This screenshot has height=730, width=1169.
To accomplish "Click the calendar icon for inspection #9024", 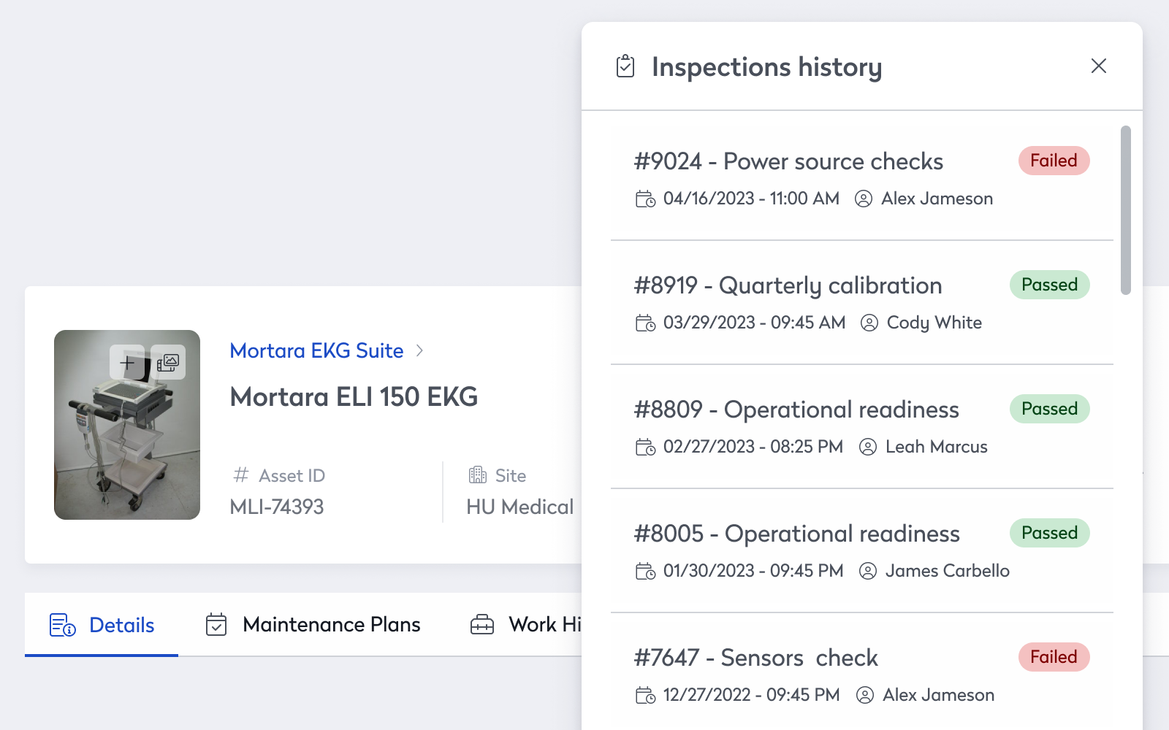I will (x=645, y=199).
